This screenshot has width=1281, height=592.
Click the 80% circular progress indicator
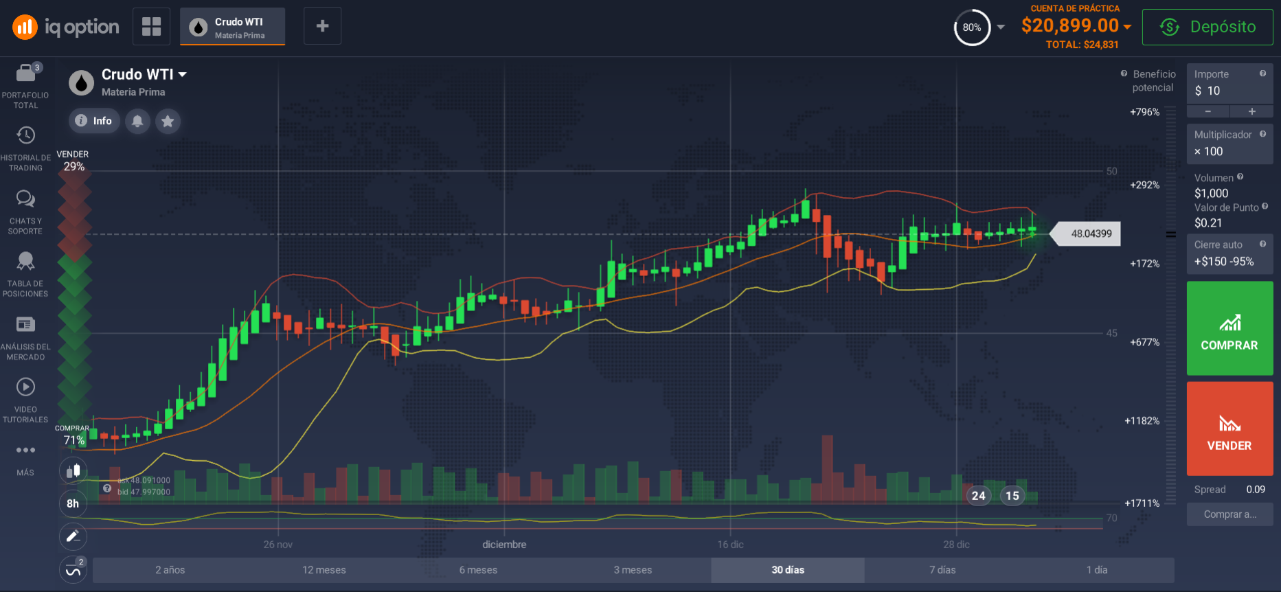[x=972, y=27]
